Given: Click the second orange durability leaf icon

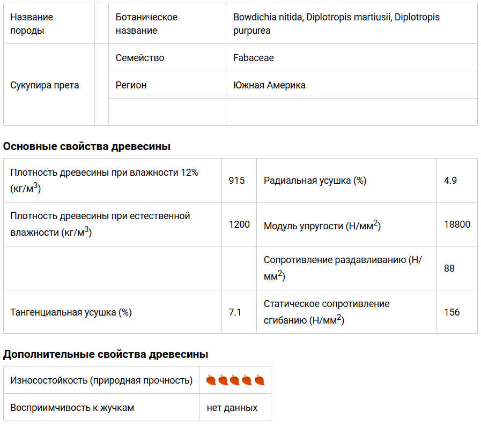Looking at the screenshot, I should pos(223,380).
